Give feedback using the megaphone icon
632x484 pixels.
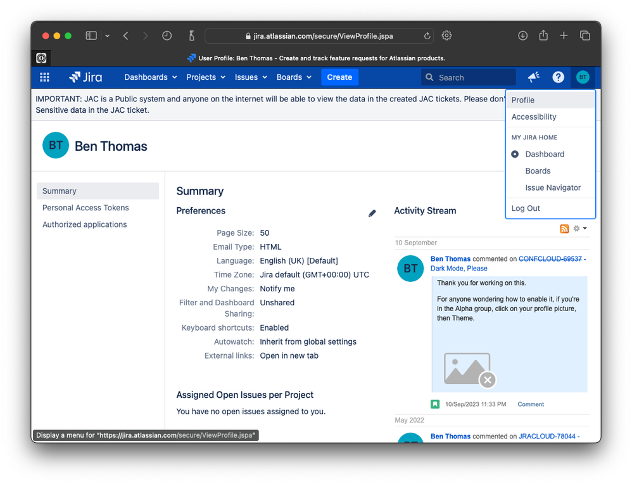(x=533, y=77)
